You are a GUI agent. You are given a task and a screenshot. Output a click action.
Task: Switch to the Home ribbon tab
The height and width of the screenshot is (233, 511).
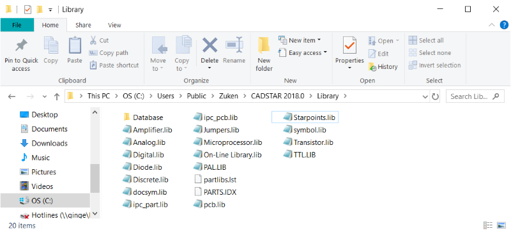click(50, 25)
